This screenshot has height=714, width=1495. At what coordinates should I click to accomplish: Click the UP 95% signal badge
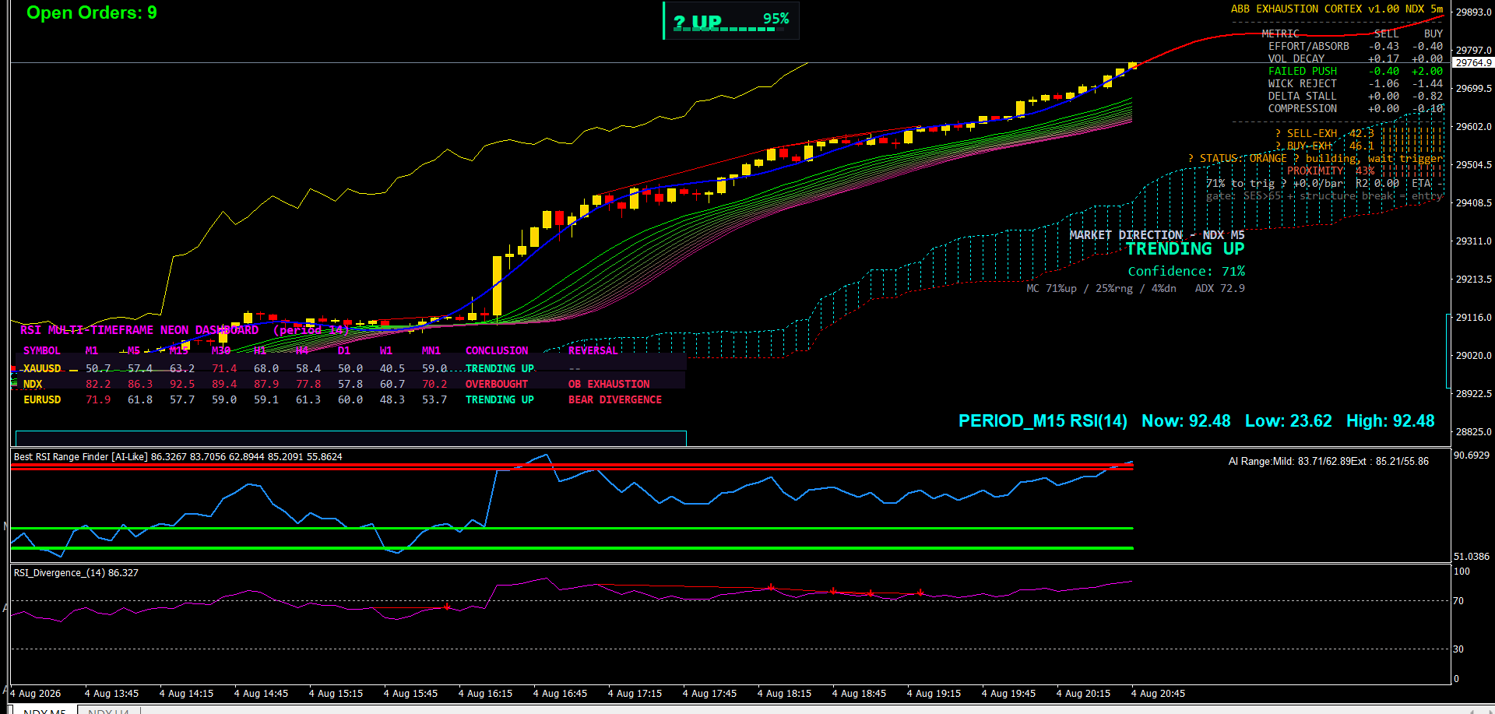pyautogui.click(x=731, y=20)
